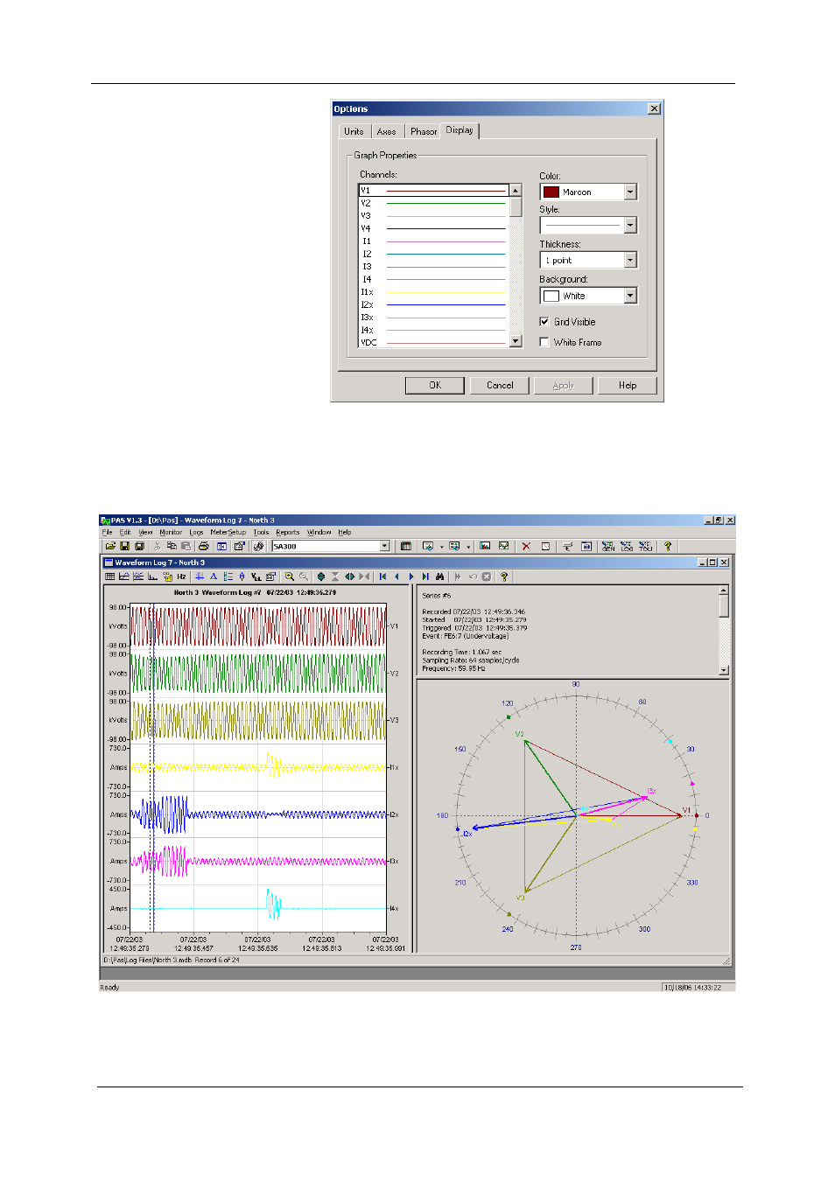The height and width of the screenshot is (1181, 835).
Task: Click the Apply button in Options dialog
Action: 564,385
